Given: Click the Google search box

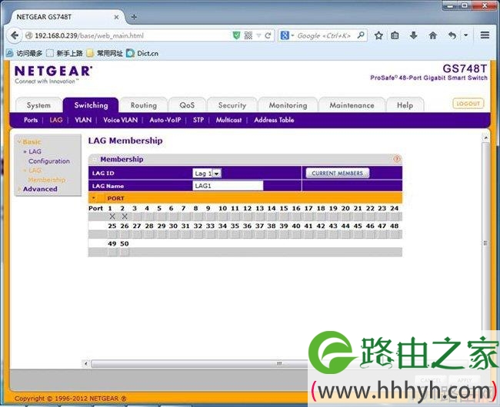Looking at the screenshot, I should (x=324, y=35).
